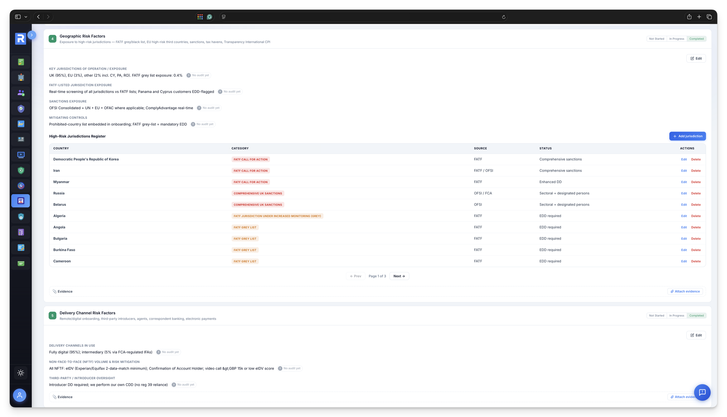The image size is (727, 417).
Task: Open the green shield refresh sidebar icon
Action: pos(21,170)
